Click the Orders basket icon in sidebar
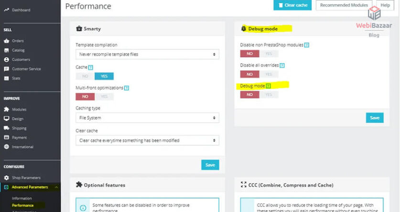 coord(7,41)
